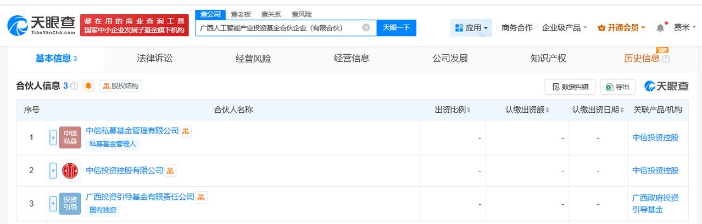Click orange bell alert beside 合伙人信息
This screenshot has height=224, width=702.
(x=88, y=86)
